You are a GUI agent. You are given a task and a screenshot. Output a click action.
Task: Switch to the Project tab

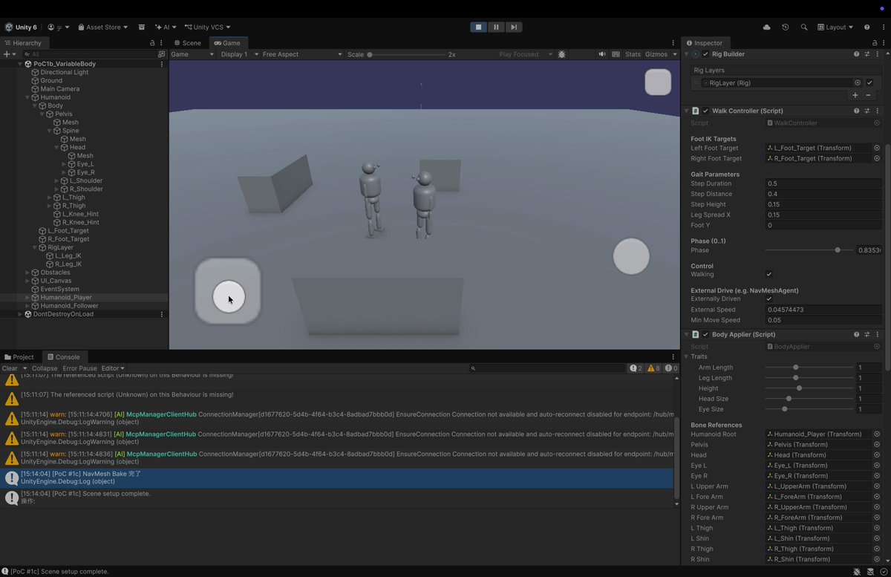click(19, 357)
